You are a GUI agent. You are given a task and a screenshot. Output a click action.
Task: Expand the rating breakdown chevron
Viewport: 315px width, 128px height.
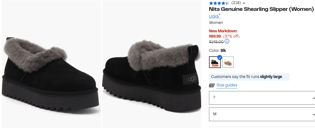tap(244, 3)
